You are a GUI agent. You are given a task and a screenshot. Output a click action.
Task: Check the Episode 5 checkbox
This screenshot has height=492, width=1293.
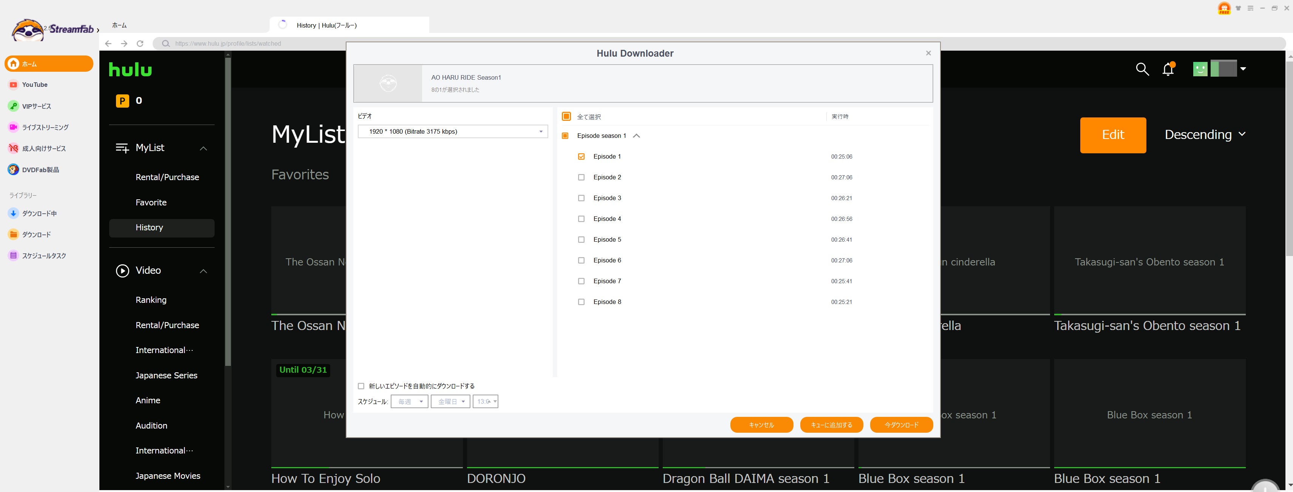[581, 240]
